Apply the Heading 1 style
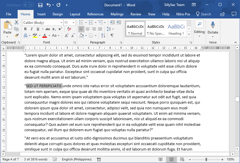 pos(176,29)
